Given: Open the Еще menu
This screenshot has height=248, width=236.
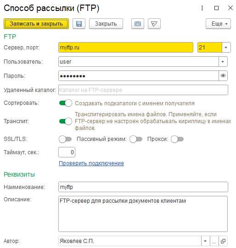Looking at the screenshot, I should [218, 24].
